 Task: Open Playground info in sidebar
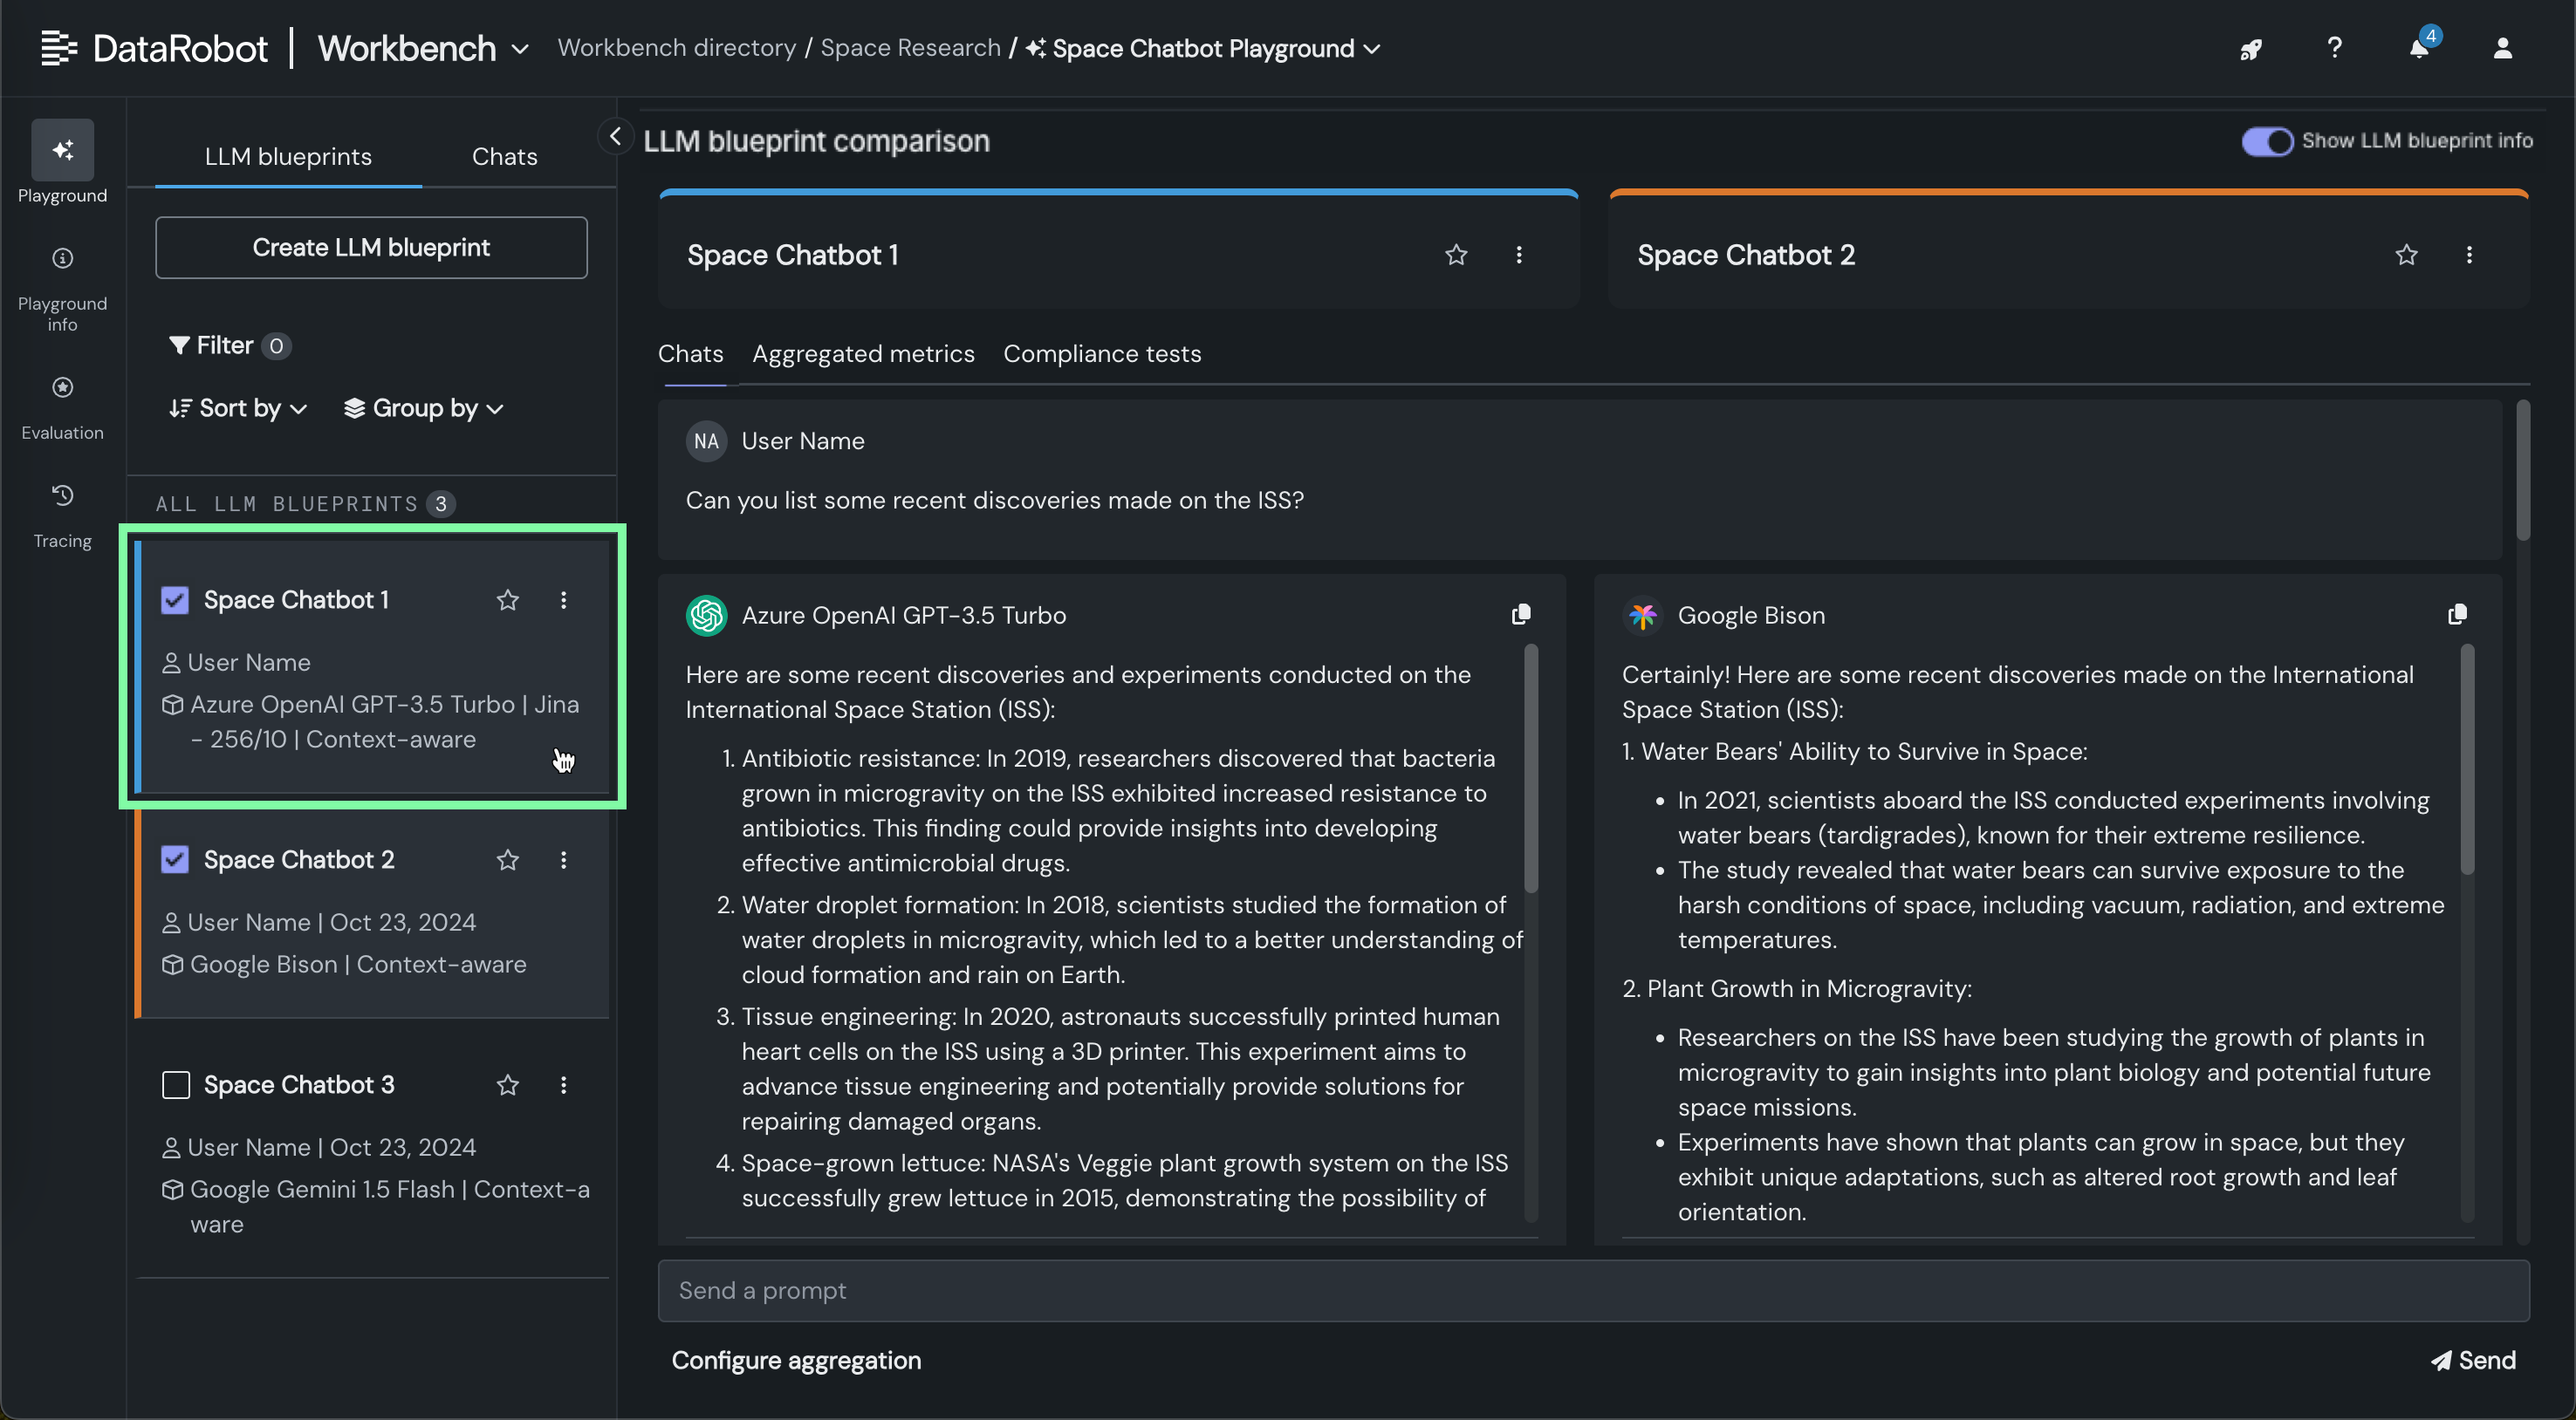[62, 259]
